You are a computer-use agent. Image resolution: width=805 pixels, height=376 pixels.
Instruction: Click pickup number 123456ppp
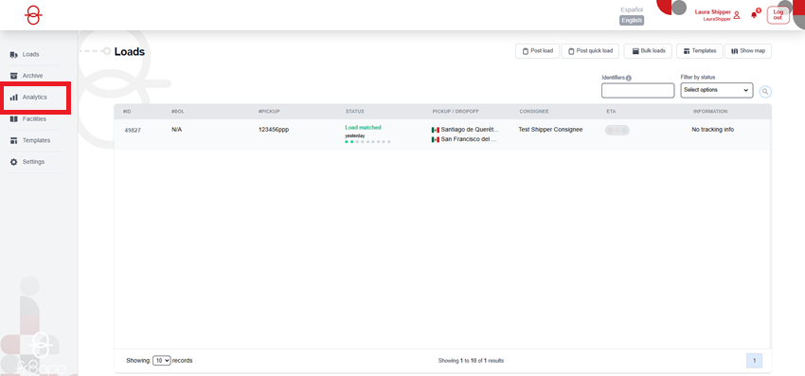[274, 130]
